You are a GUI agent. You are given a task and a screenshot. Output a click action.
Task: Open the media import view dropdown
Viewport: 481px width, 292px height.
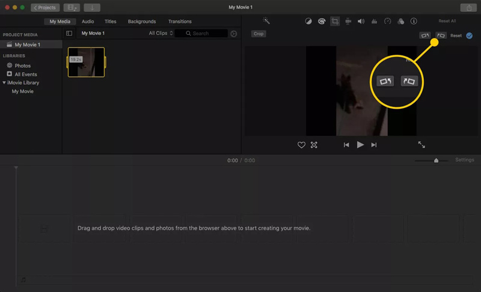pos(72,7)
